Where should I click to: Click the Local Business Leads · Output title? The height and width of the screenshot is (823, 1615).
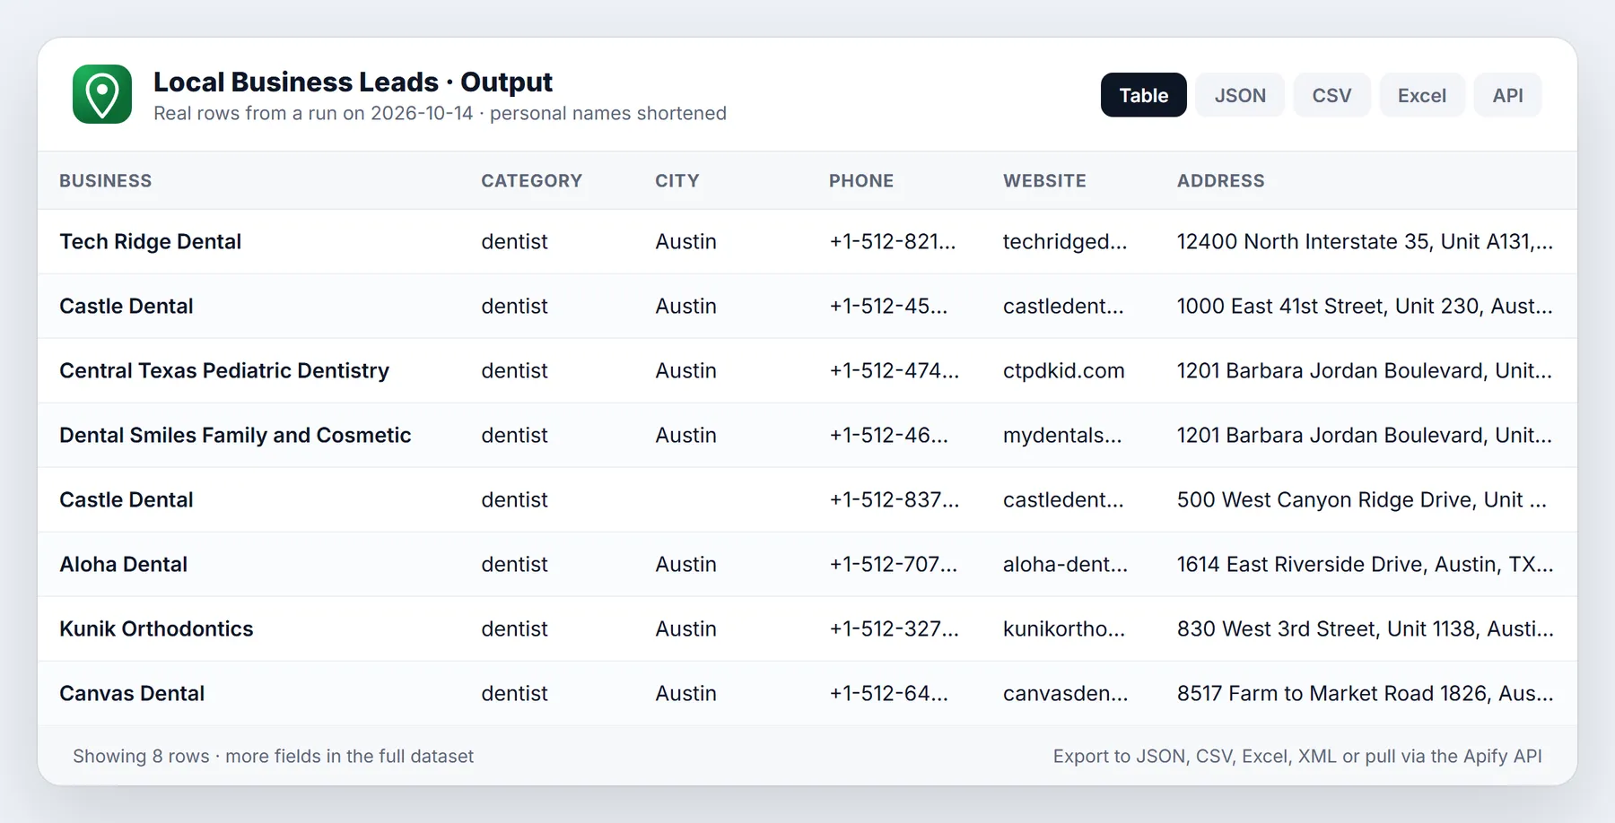(x=353, y=82)
